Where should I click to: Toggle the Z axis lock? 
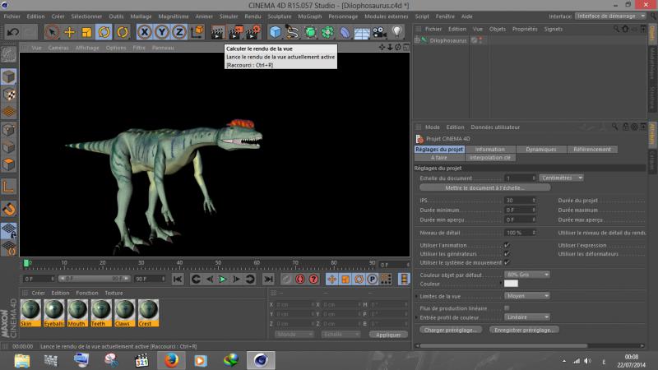pyautogui.click(x=179, y=32)
